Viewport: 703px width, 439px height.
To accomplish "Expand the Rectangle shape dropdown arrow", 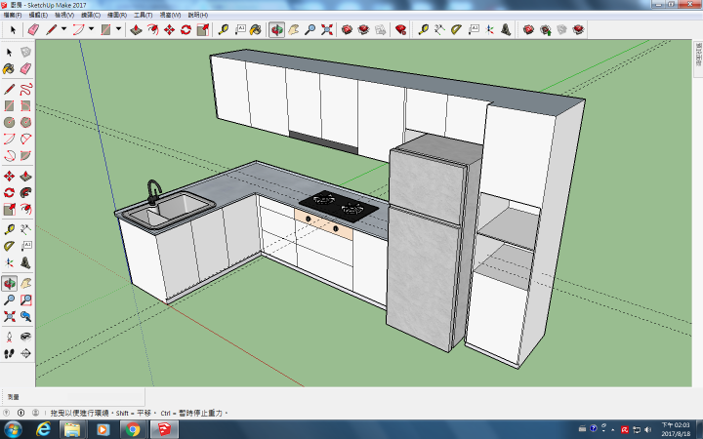I will pos(119,29).
